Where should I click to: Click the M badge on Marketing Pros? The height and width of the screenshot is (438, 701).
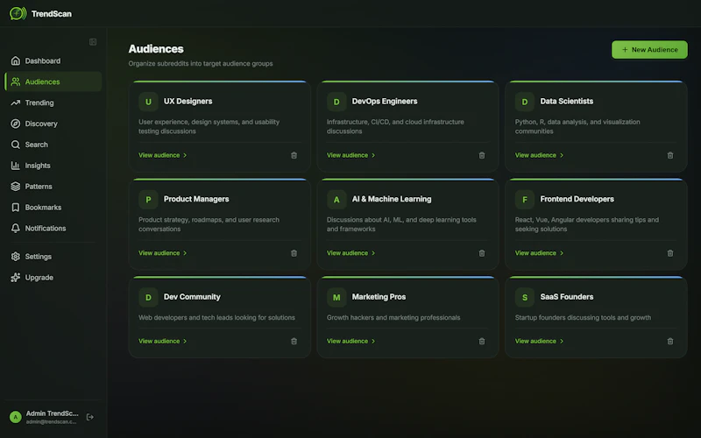[x=336, y=297]
